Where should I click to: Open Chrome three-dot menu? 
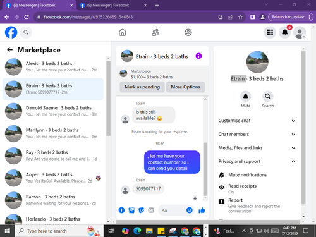click(309, 17)
